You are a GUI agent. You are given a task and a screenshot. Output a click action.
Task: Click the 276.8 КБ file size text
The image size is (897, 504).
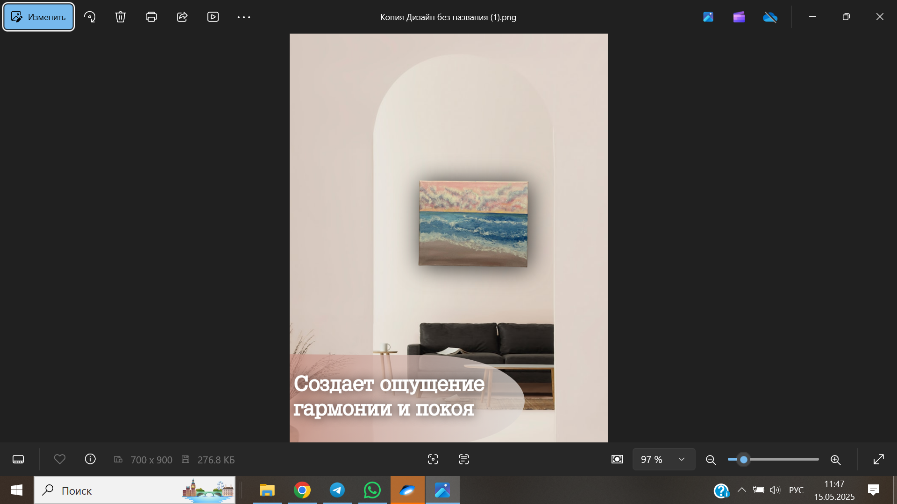pyautogui.click(x=216, y=460)
